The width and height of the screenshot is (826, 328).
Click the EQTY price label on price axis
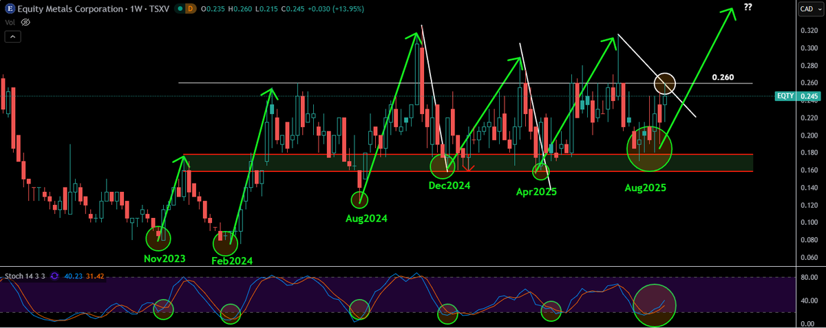tap(798, 96)
